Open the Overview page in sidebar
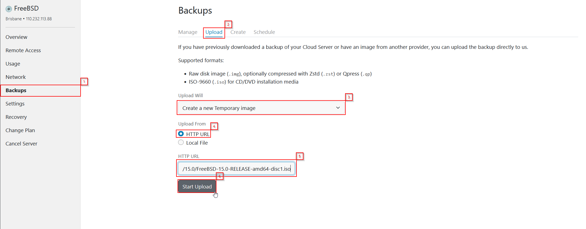This screenshot has height=229, width=586. tap(16, 37)
